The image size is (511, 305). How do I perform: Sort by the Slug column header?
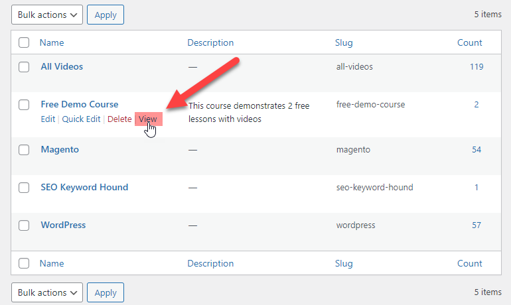(344, 42)
